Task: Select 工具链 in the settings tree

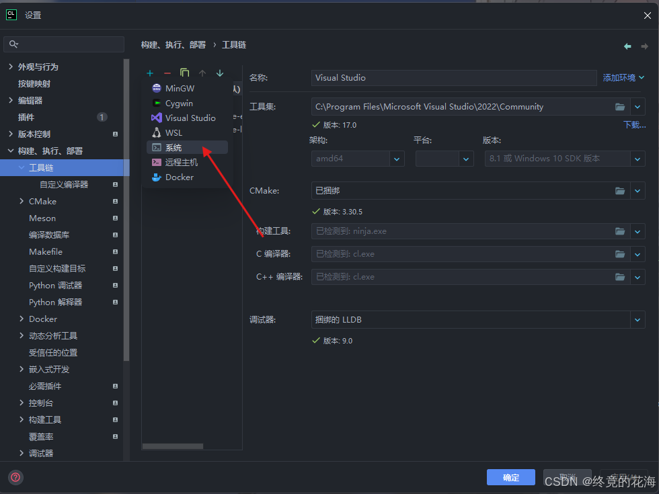Action: point(61,167)
